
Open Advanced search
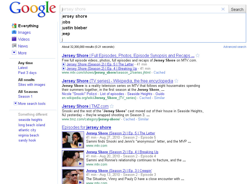coord(235,47)
